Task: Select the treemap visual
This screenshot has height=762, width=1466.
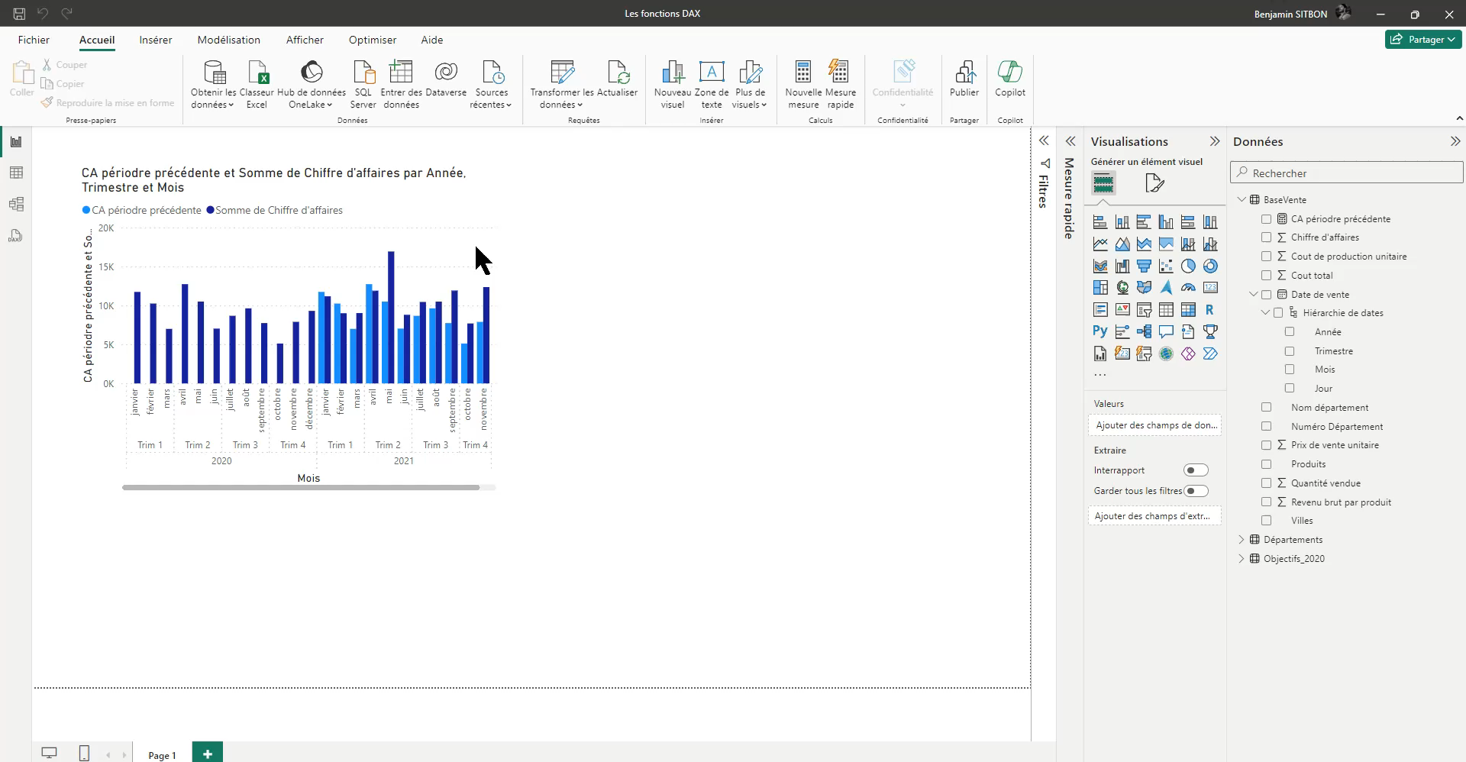Action: coord(1100,288)
